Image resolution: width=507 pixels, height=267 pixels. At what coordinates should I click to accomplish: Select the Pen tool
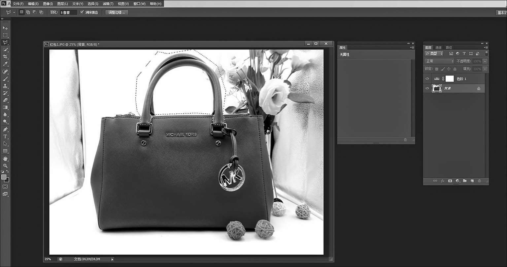tap(5, 130)
